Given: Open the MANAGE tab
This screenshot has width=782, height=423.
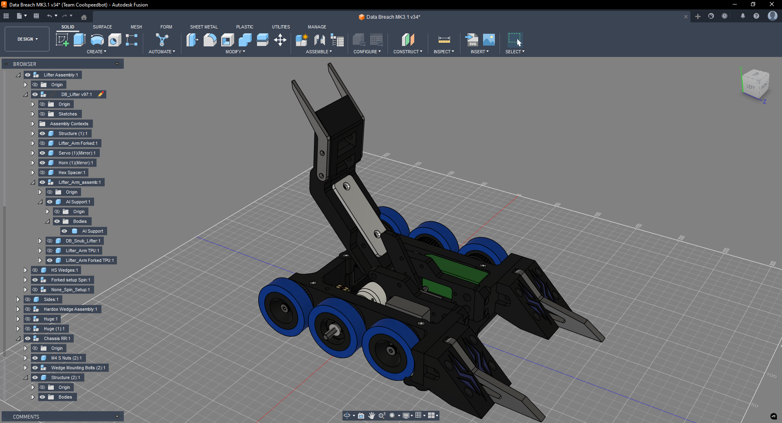Looking at the screenshot, I should click(x=317, y=27).
